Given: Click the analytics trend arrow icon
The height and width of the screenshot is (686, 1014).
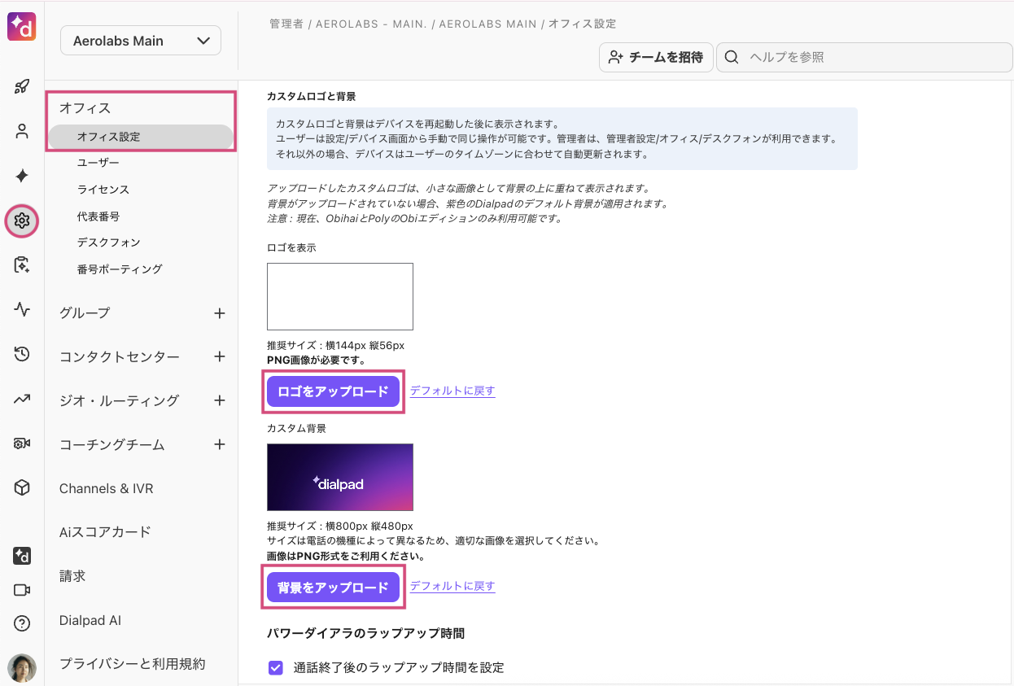Looking at the screenshot, I should coord(22,399).
